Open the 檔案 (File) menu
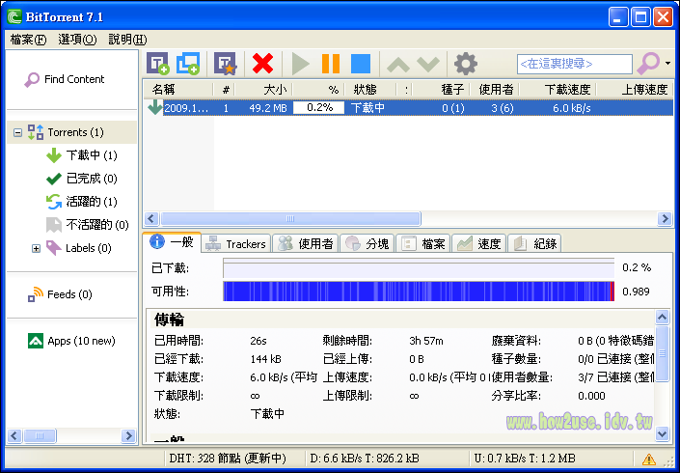The height and width of the screenshot is (473, 680). point(28,40)
